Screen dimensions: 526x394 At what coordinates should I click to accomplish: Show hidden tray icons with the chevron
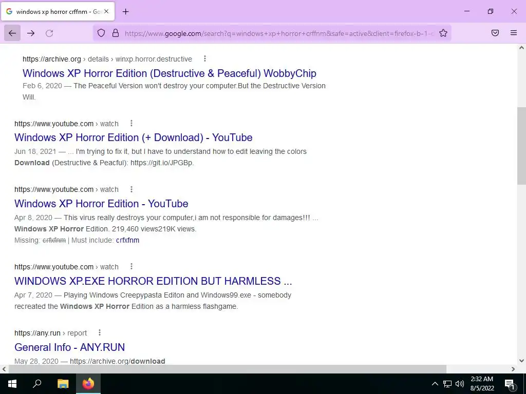pos(435,384)
